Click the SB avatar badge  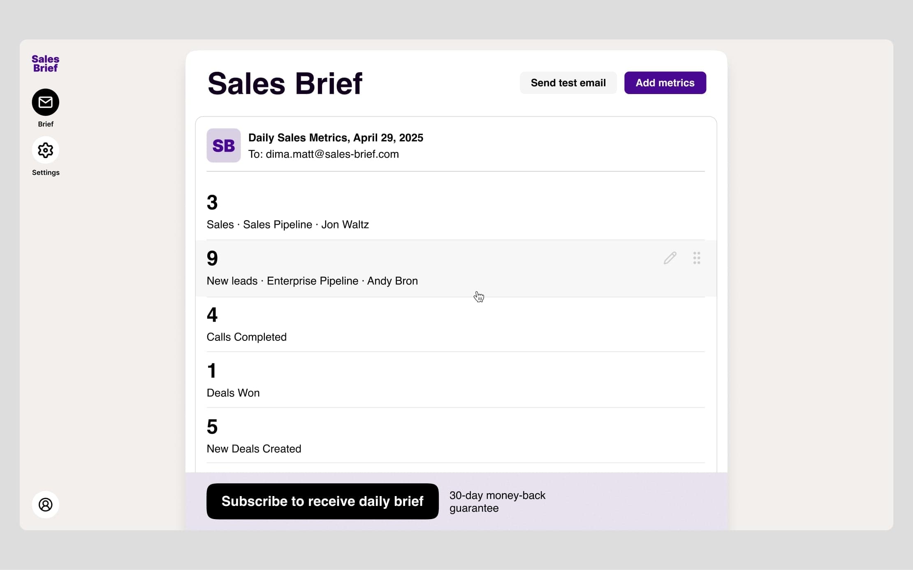(x=223, y=145)
